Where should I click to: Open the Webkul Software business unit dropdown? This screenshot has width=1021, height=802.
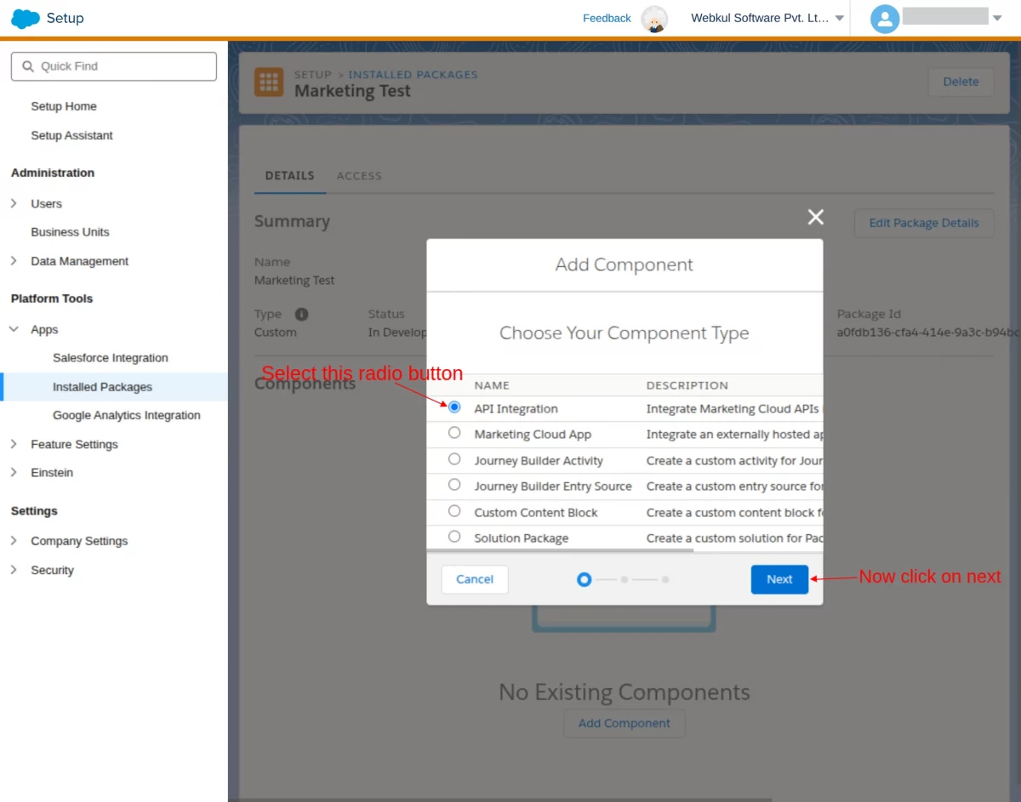pyautogui.click(x=767, y=18)
